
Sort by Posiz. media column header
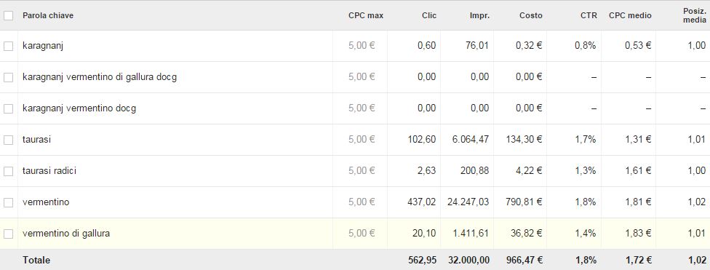point(695,15)
